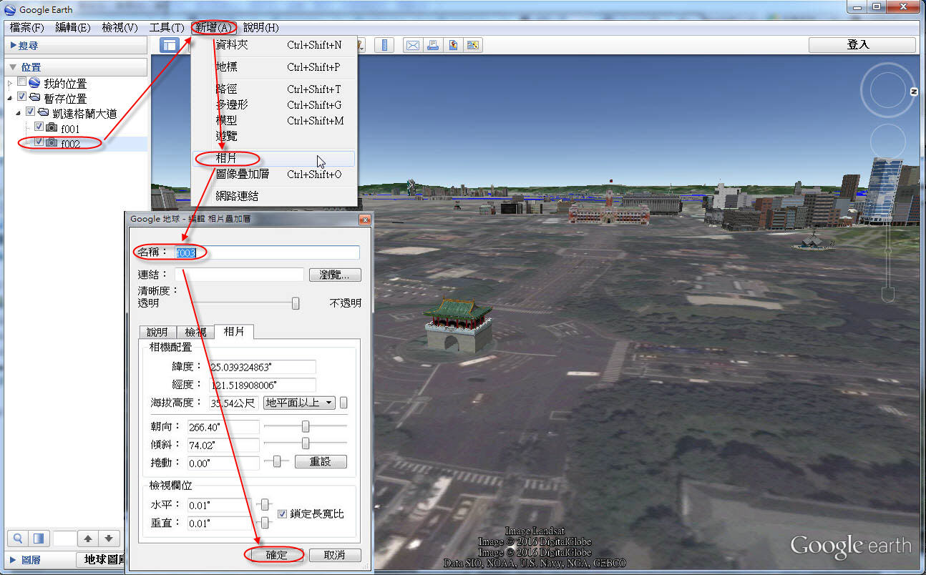Click the compass look-around ring control
This screenshot has height=575, width=926.
point(887,90)
